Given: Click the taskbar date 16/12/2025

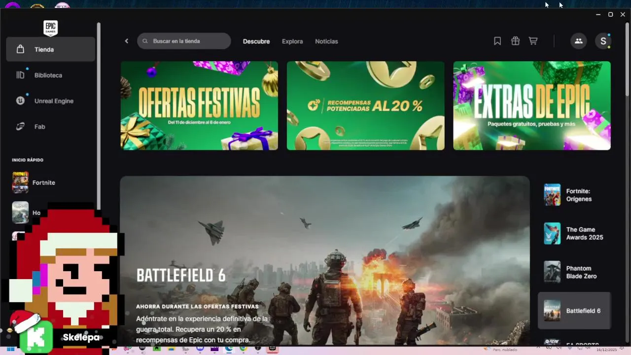Looking at the screenshot, I should tap(606, 350).
